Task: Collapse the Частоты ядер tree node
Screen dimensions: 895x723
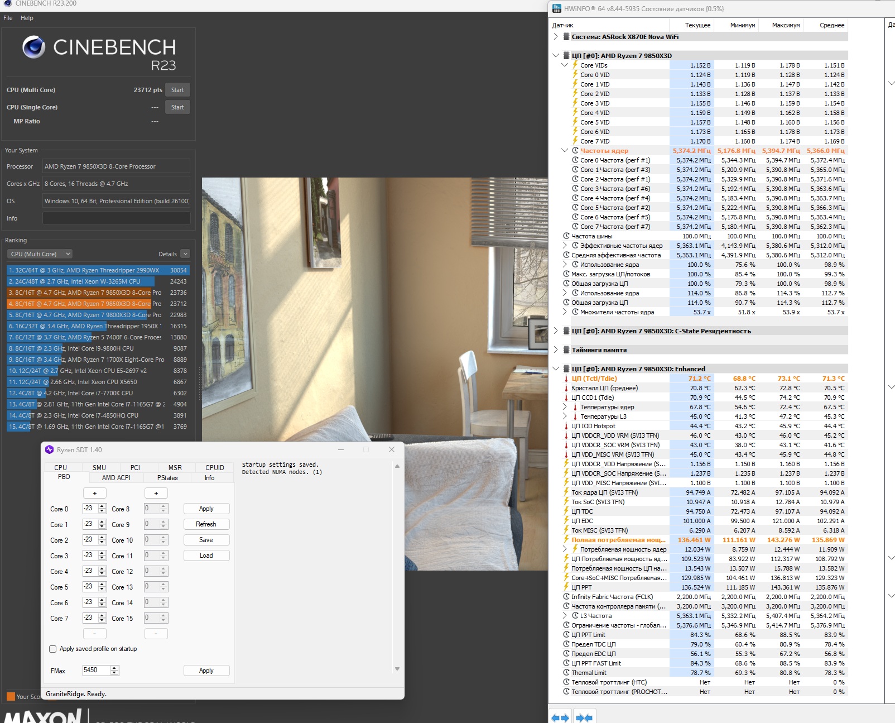Action: tap(565, 151)
